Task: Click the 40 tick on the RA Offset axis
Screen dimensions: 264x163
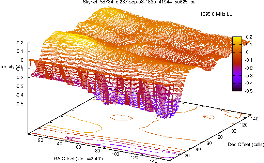Action: [59, 144]
